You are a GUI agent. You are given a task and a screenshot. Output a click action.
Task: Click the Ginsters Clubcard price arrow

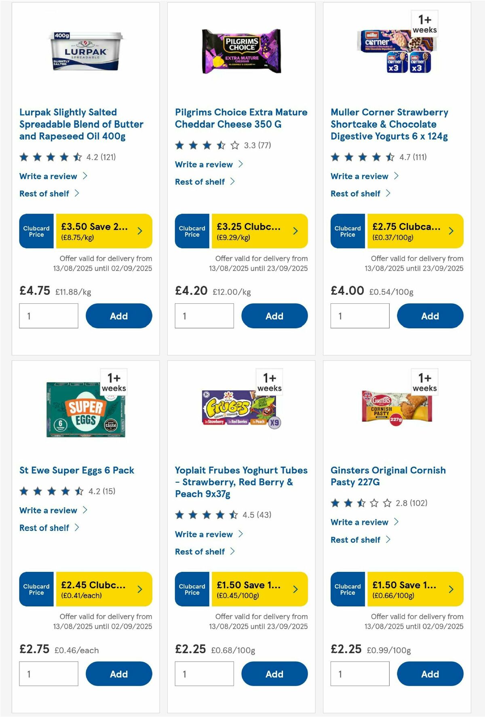[451, 589]
